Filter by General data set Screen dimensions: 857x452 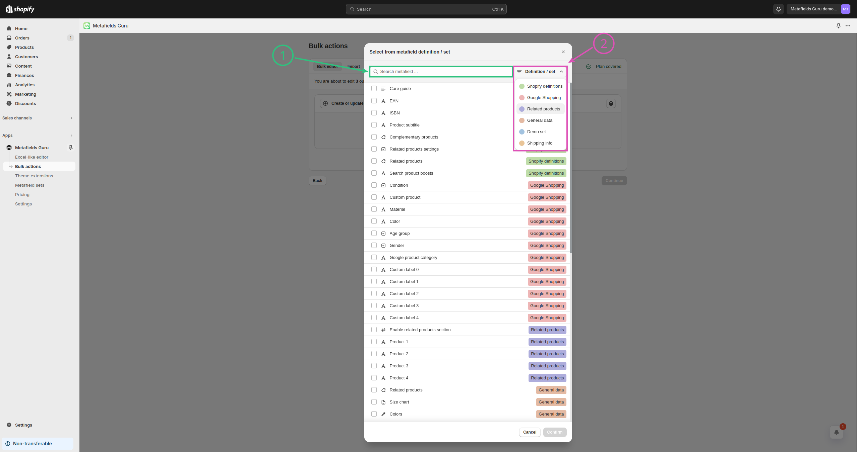(x=541, y=120)
